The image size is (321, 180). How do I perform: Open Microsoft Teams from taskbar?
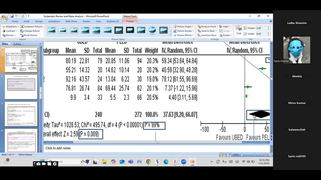[131, 162]
